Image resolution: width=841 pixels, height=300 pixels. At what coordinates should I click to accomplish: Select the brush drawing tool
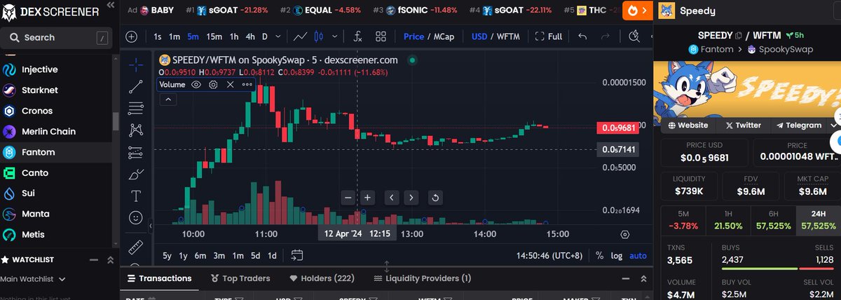136,174
